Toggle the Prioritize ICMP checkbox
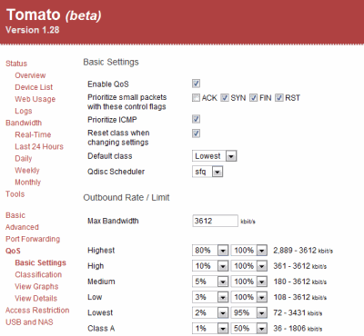 tap(196, 119)
